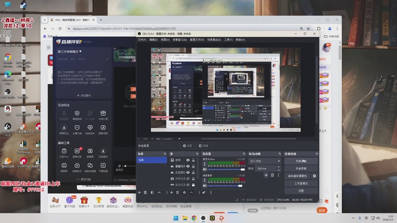This screenshot has width=397, height=223.
Task: Move the scene up in OBS
Action: tap(159, 192)
